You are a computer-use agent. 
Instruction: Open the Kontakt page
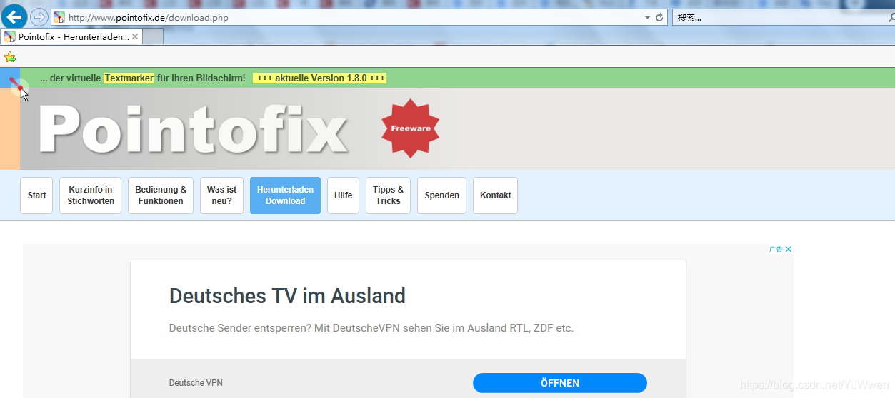(x=495, y=195)
